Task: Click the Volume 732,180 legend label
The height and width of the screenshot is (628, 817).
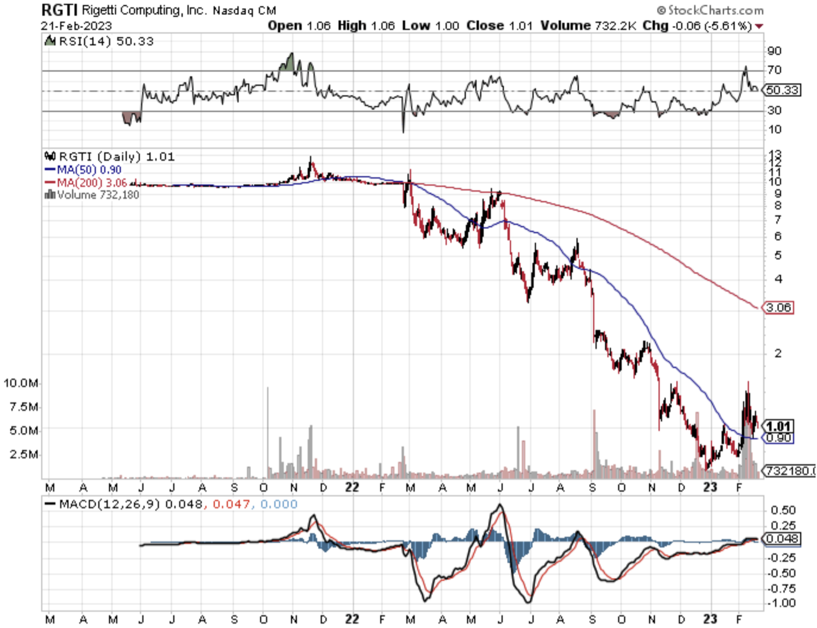Action: 98,195
